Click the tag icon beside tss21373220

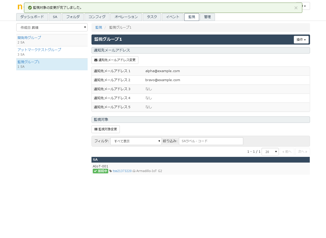(111, 171)
